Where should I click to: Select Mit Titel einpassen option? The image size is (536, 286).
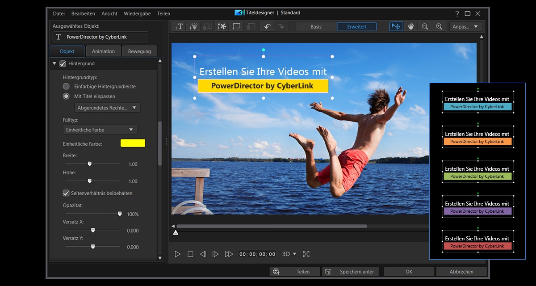pos(66,96)
